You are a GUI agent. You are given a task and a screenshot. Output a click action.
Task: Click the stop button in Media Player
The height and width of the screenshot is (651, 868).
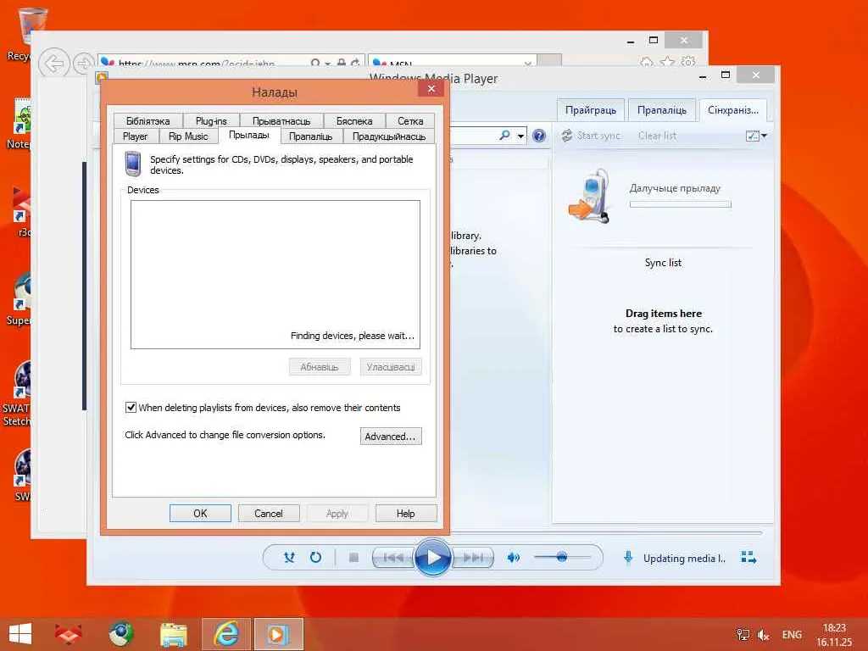point(353,558)
